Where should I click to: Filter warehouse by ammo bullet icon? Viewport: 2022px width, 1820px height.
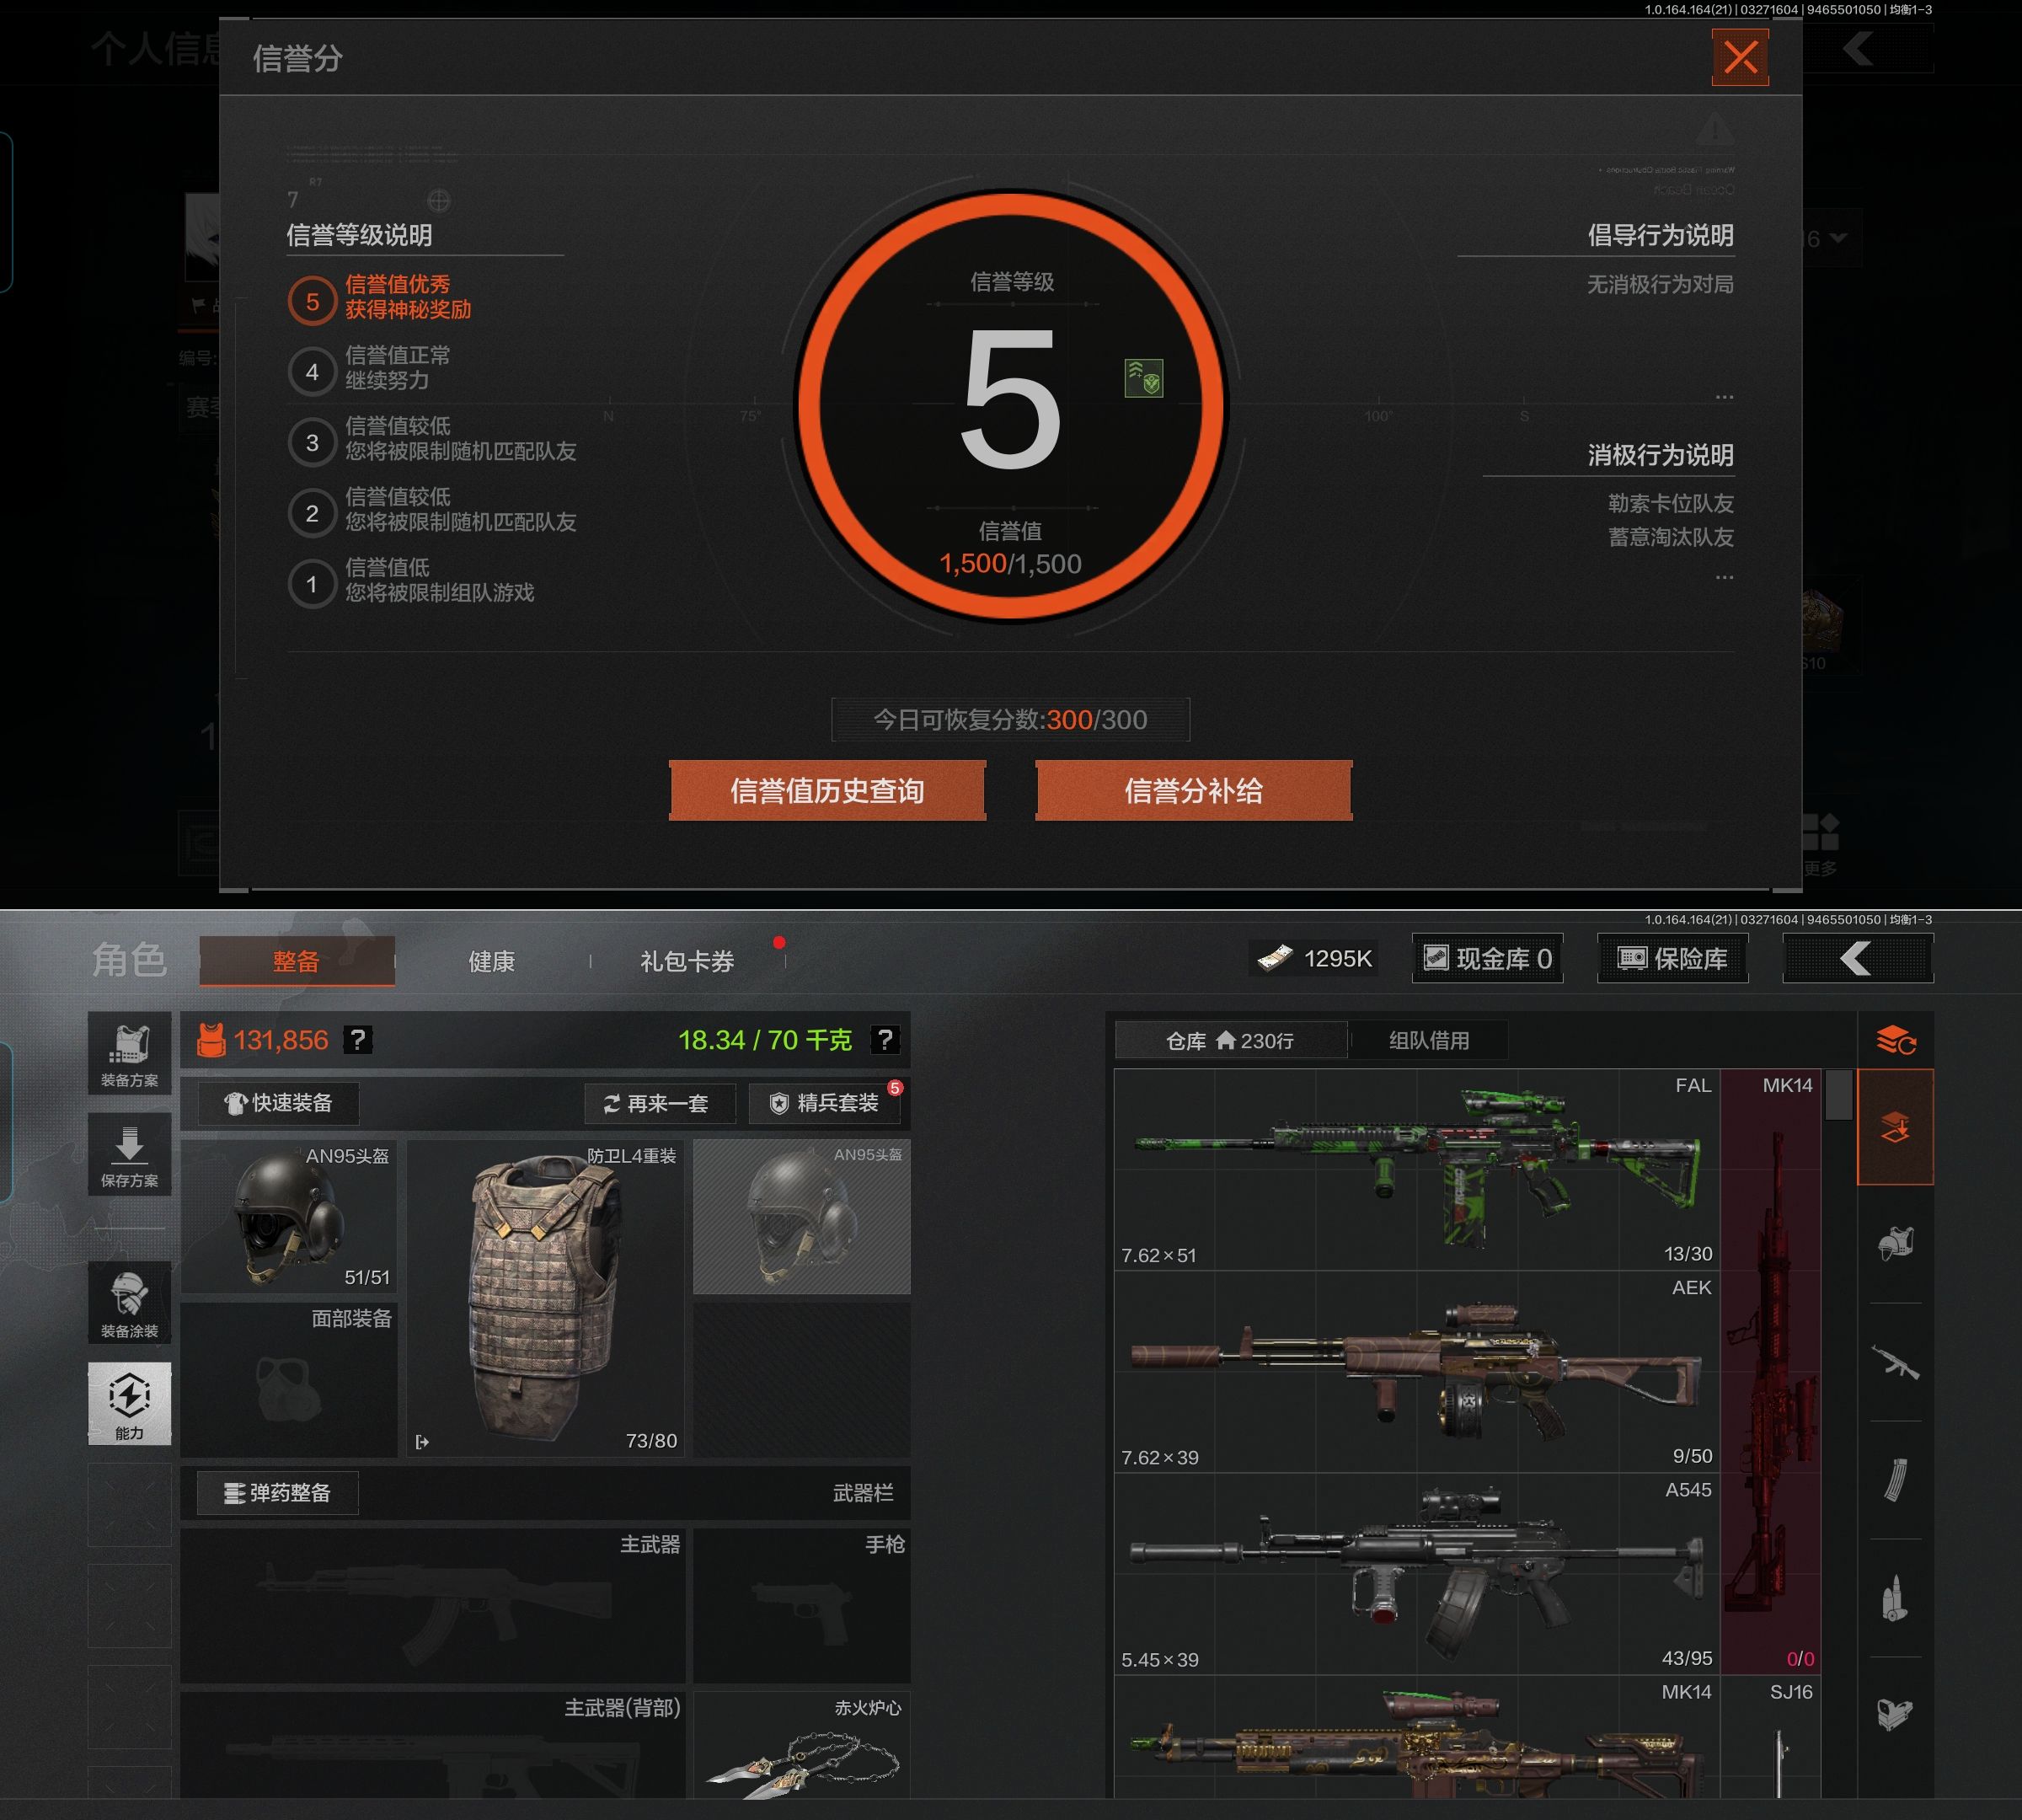pos(1895,1598)
